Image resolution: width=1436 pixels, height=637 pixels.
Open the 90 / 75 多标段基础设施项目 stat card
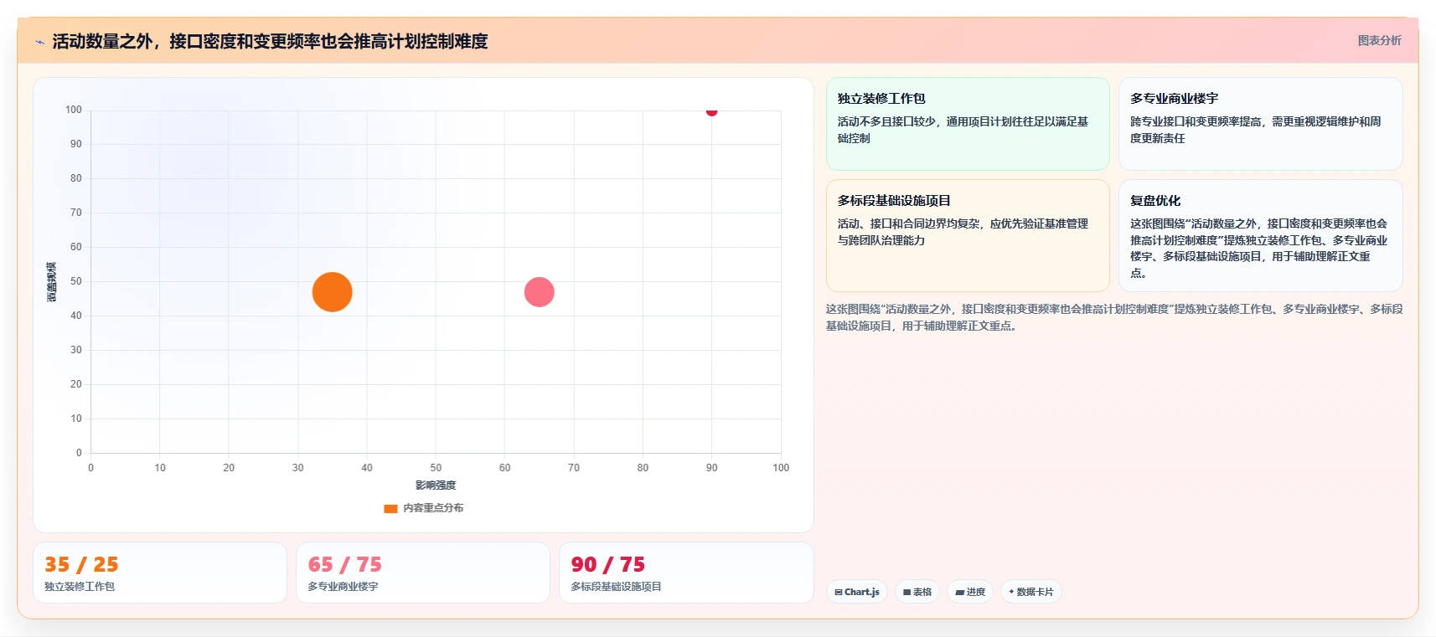click(x=686, y=573)
